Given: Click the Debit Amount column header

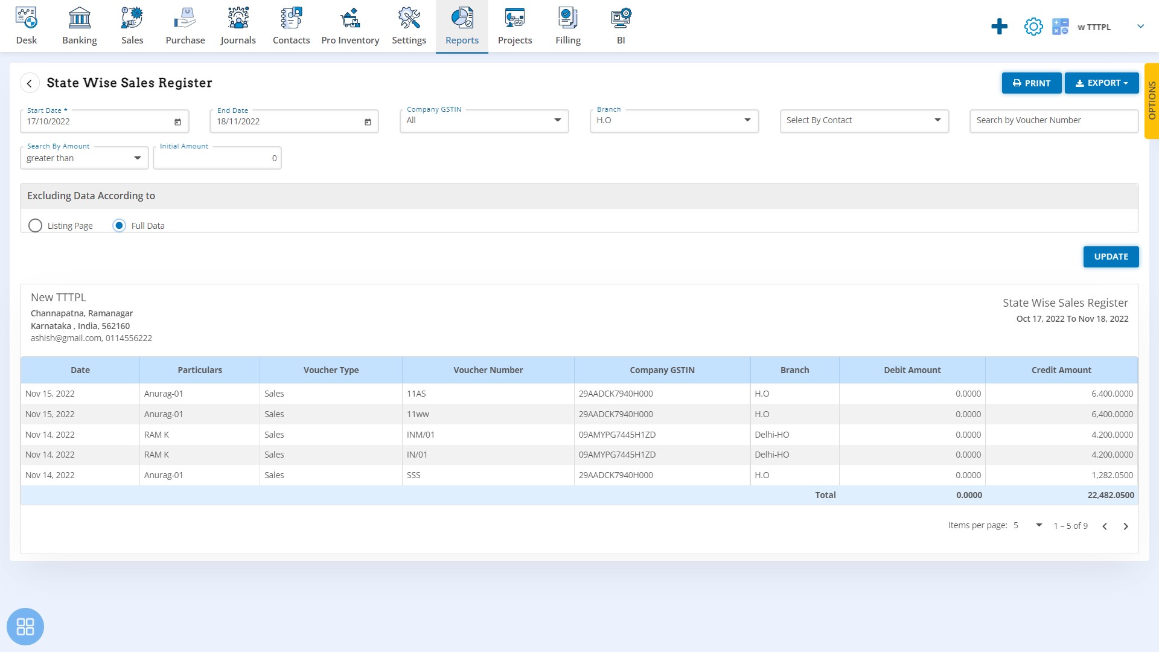Looking at the screenshot, I should point(912,370).
